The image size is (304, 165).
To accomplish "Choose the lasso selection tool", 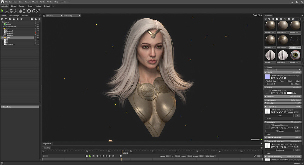I will (x=34, y=11).
